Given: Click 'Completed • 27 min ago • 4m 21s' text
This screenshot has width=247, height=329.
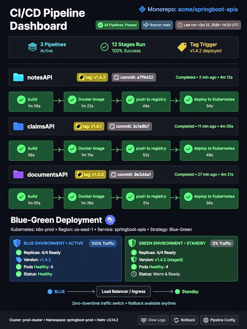Looking at the screenshot, I should 204,174.
